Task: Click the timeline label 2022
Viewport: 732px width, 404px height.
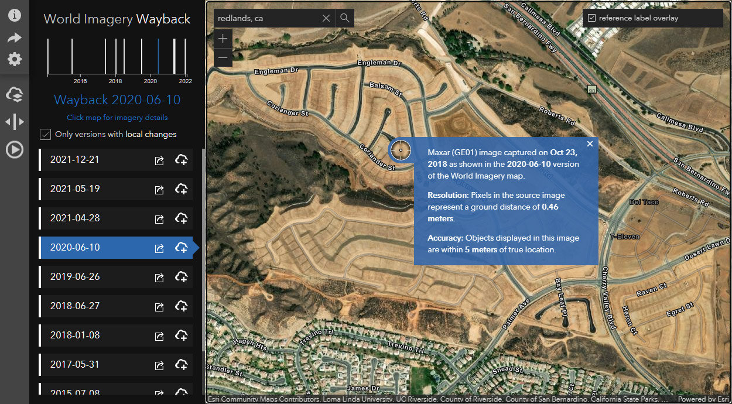Action: tap(186, 81)
